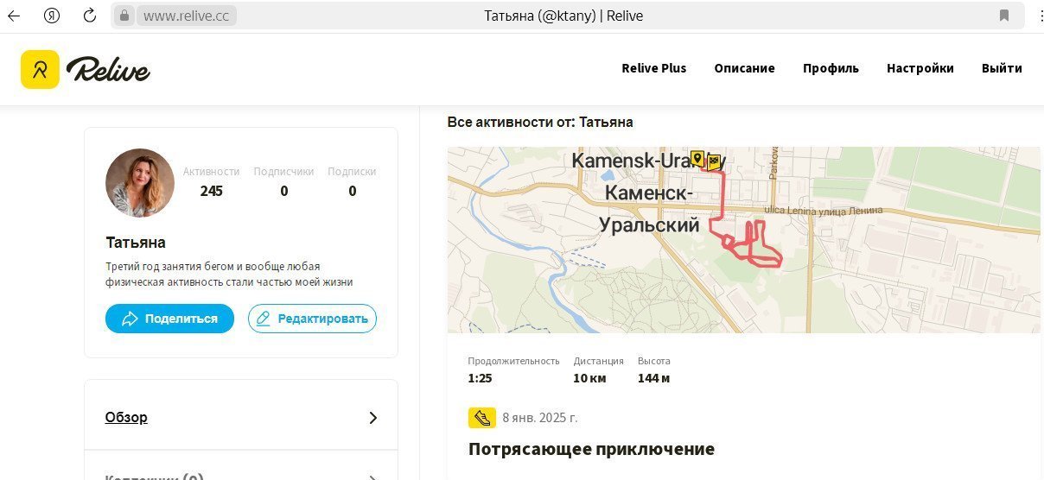
Task: Open the Relive Plus menu item
Action: 654,68
